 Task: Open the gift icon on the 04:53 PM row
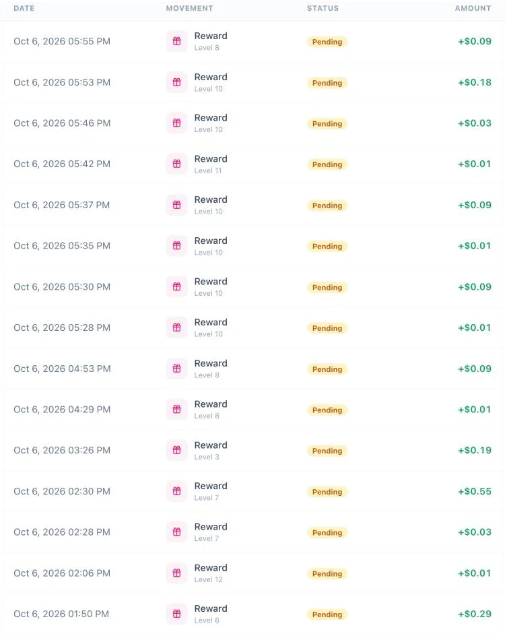(176, 369)
